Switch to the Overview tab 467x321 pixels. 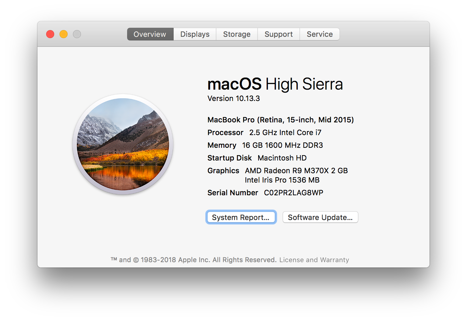(x=150, y=34)
